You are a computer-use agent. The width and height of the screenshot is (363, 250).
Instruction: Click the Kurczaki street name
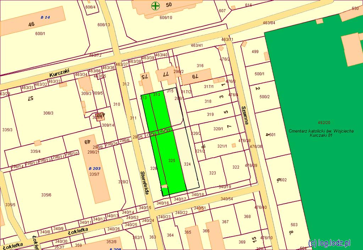[60, 73]
